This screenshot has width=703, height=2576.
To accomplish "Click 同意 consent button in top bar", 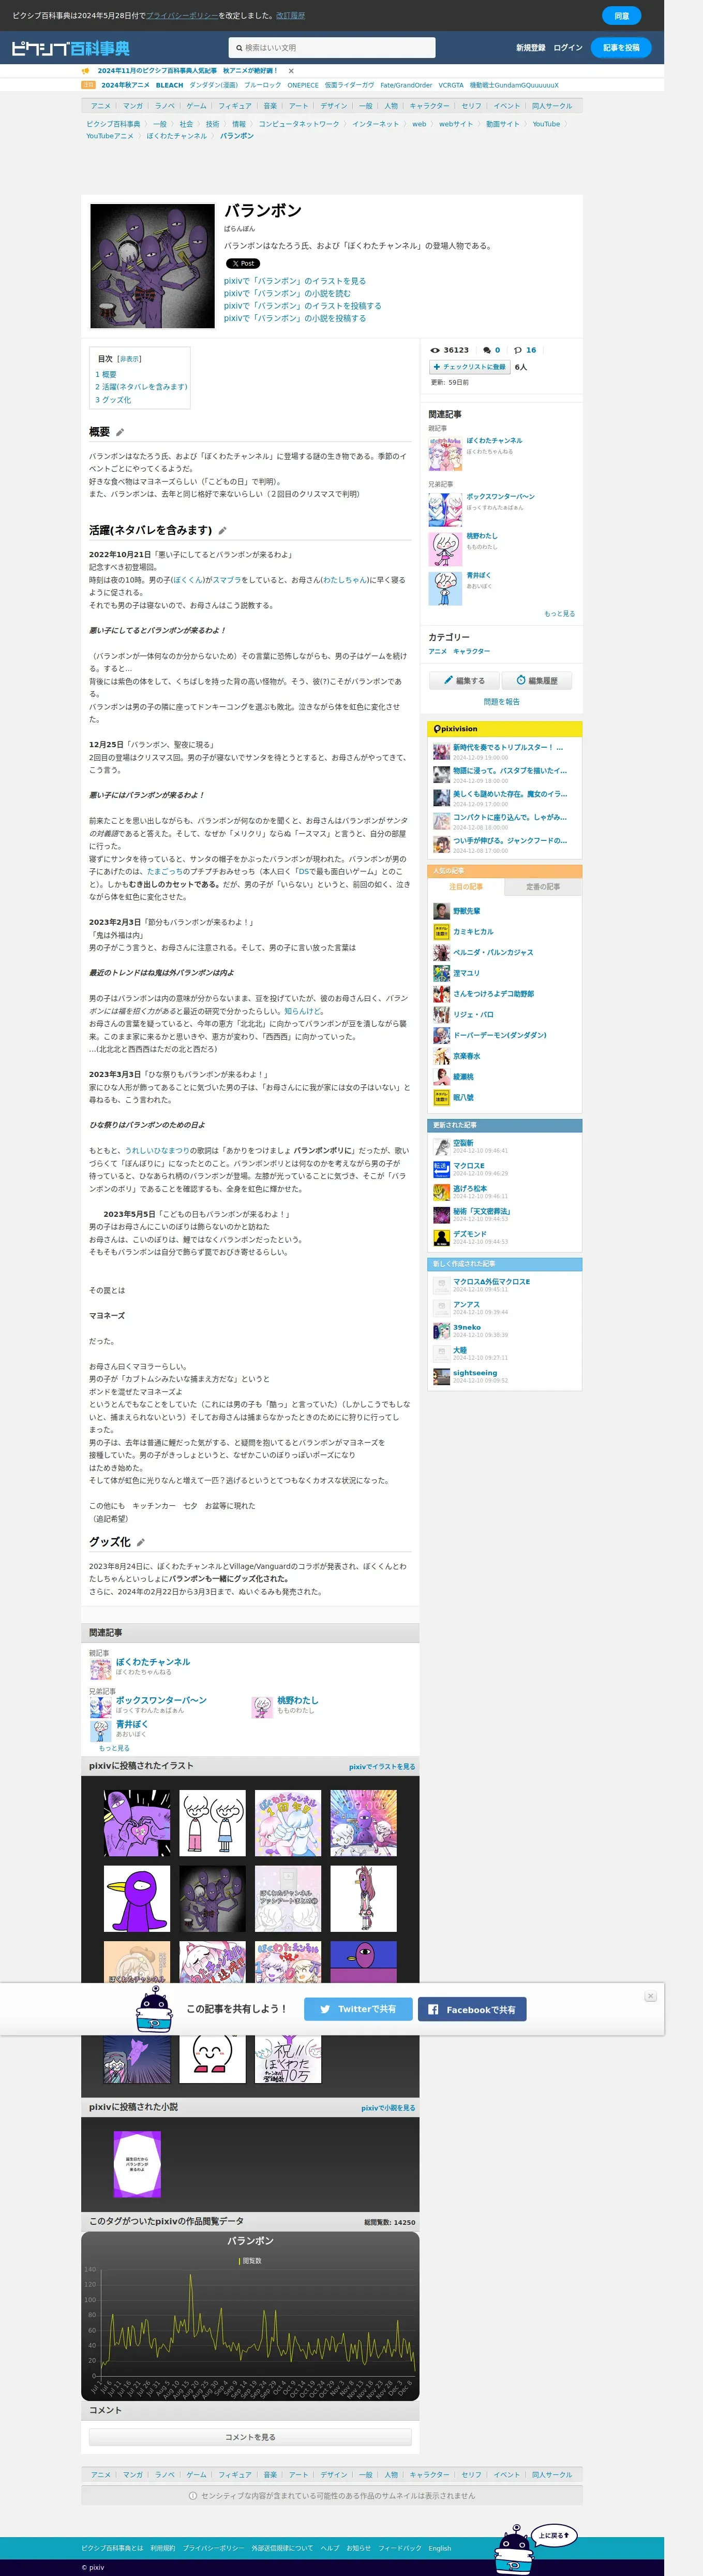I will point(621,16).
